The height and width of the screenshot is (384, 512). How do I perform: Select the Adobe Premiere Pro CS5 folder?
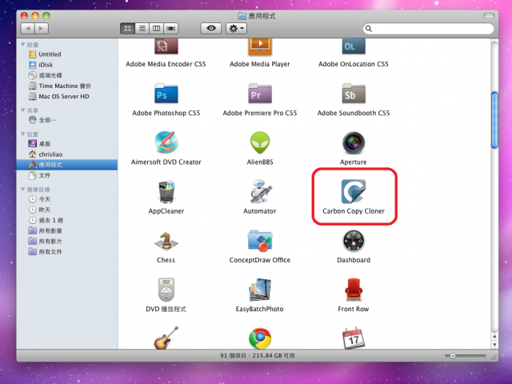[260, 94]
